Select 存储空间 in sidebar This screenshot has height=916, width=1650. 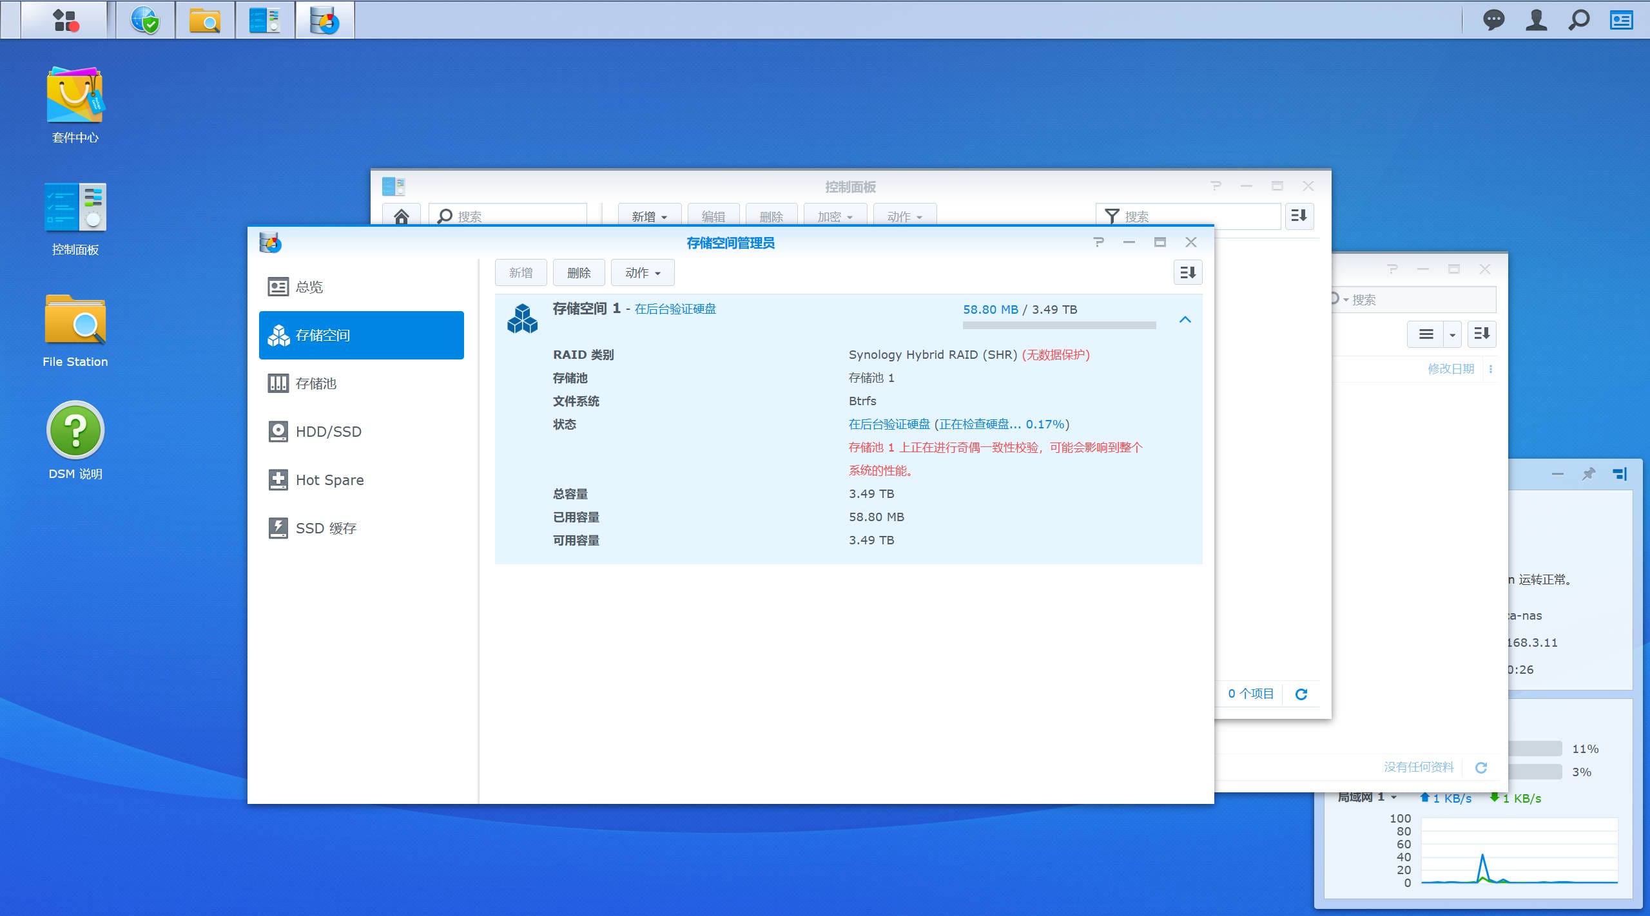click(362, 335)
